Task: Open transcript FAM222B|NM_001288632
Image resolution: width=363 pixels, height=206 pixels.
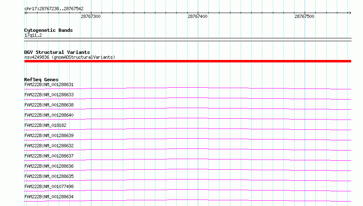Action: point(49,146)
